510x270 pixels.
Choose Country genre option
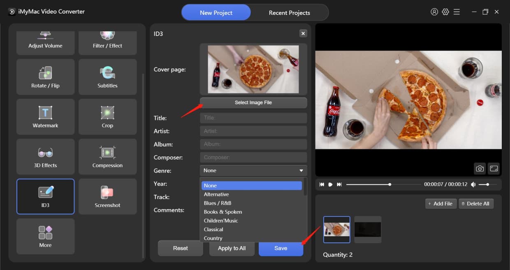click(x=252, y=238)
